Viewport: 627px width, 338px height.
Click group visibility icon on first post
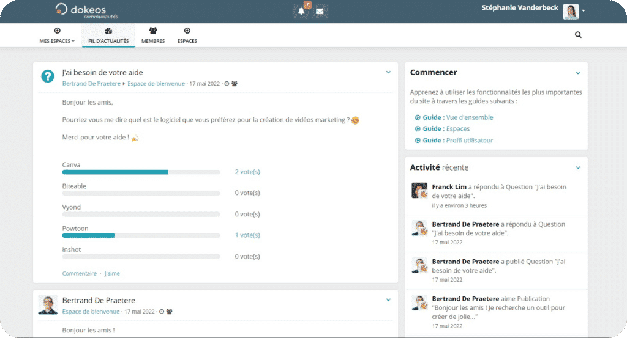235,83
